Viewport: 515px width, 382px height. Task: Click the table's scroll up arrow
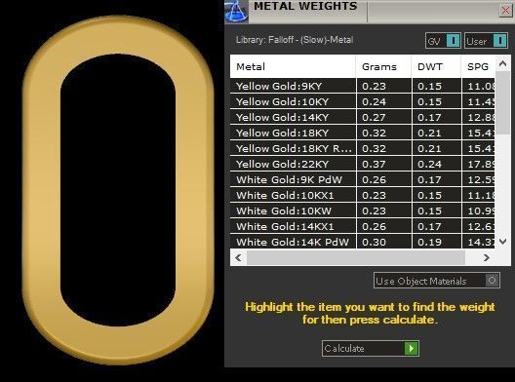point(502,63)
